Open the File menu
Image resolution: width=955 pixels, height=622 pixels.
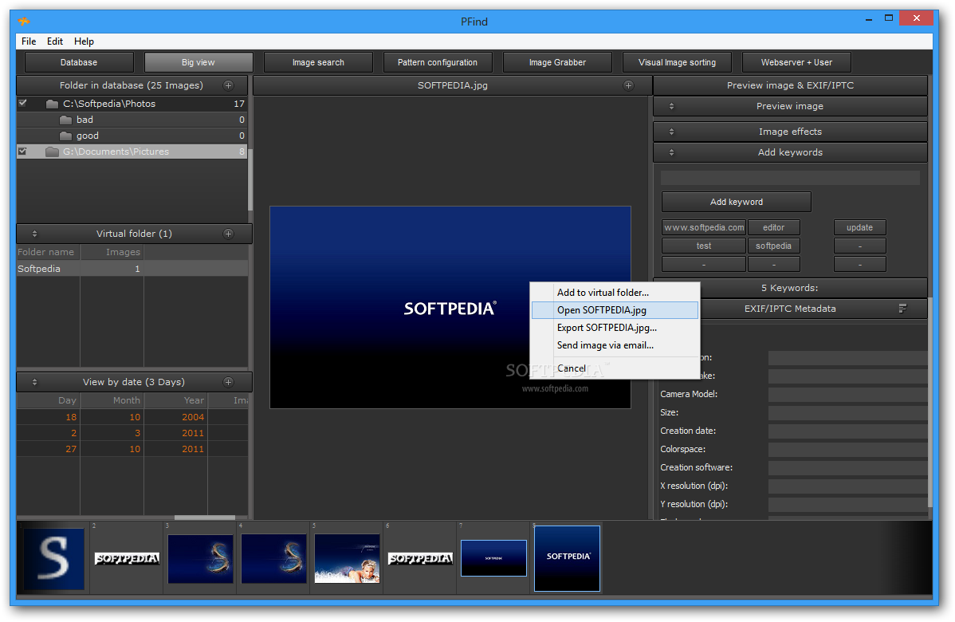click(x=29, y=41)
